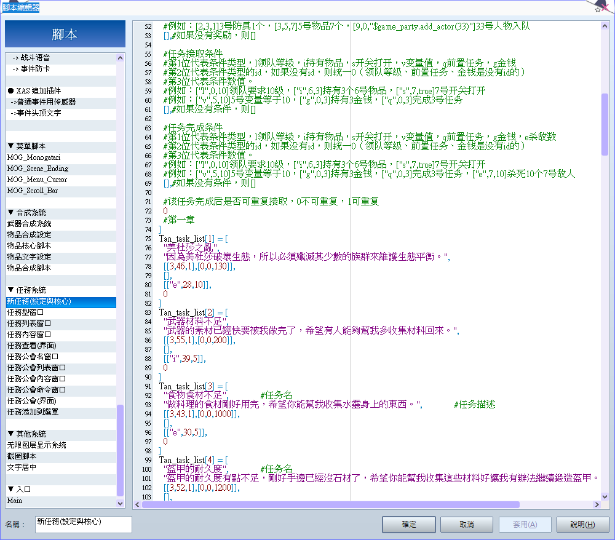615x540 pixels.
Task: Open the Main script
Action: (61, 501)
